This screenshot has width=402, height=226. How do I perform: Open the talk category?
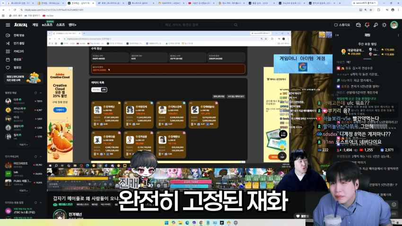click(23, 174)
